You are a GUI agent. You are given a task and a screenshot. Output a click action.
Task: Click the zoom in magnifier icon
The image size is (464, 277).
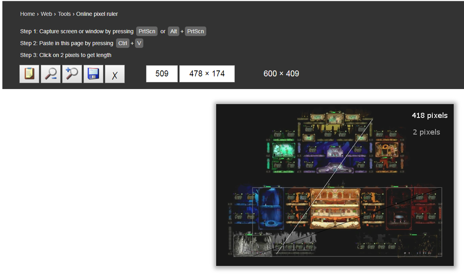point(72,74)
